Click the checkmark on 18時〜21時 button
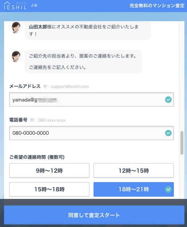Image resolution: width=187 pixels, height=227 pixels. tap(168, 189)
